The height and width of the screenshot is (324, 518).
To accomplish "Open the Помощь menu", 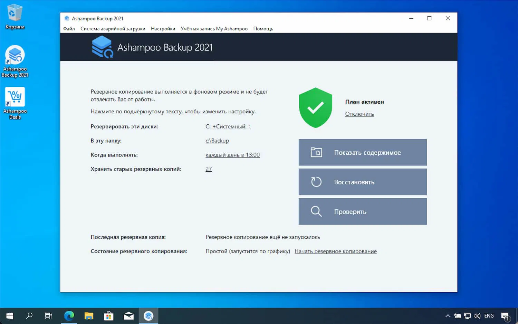I will pyautogui.click(x=263, y=29).
